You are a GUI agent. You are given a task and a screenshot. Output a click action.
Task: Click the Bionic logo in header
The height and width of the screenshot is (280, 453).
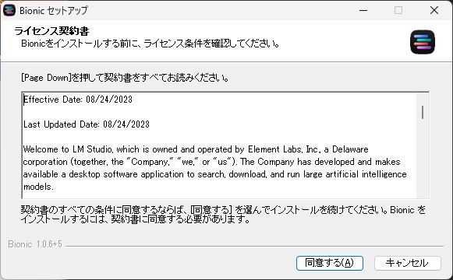pyautogui.click(x=423, y=42)
